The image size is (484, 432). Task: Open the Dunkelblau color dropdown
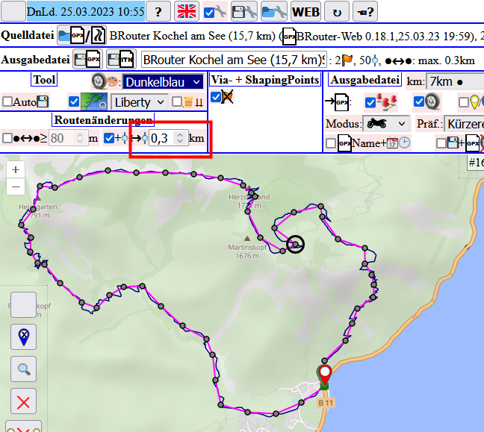[162, 82]
